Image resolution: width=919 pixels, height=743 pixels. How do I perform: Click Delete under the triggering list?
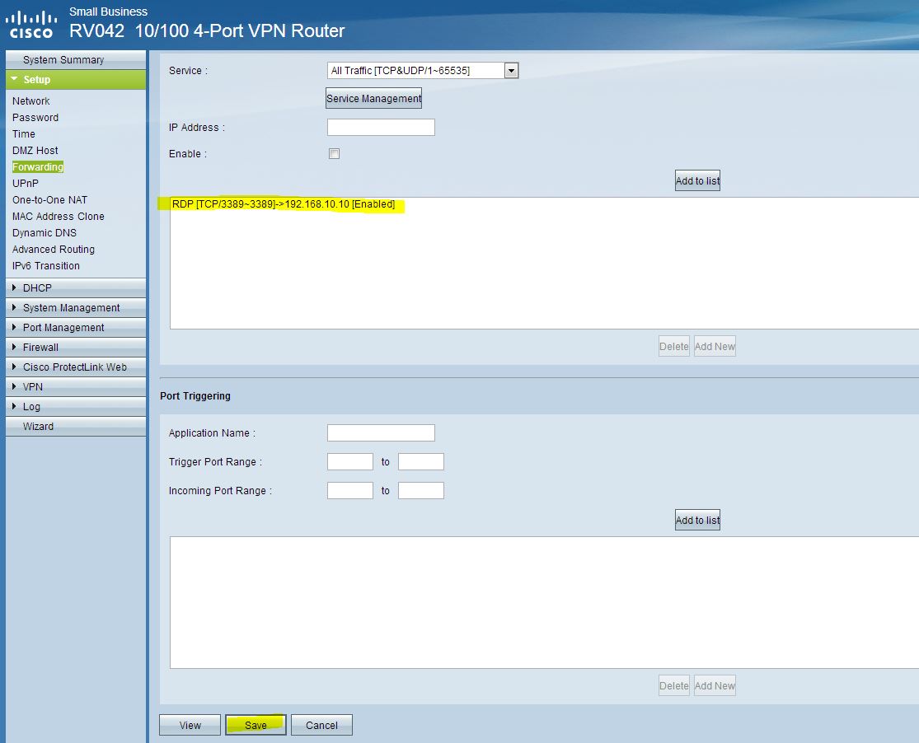coord(674,685)
